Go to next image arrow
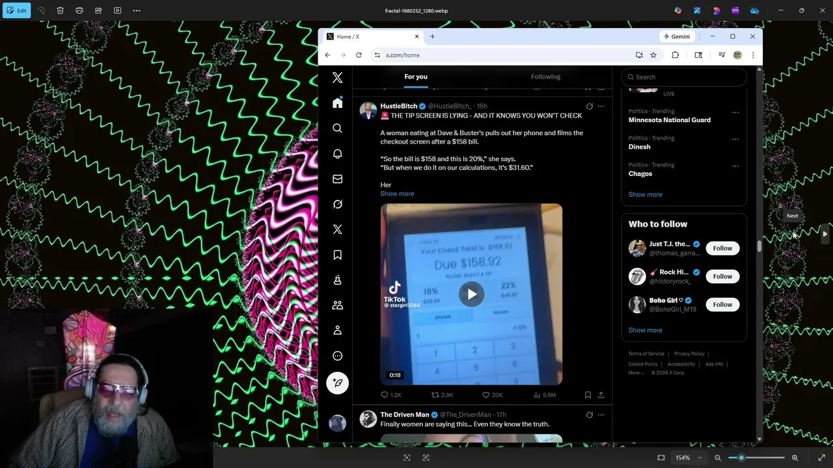Viewport: 833px width, 468px height. 825,234
